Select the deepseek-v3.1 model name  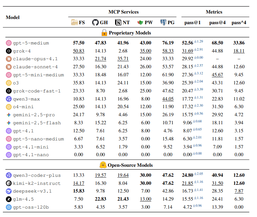pos(32,191)
